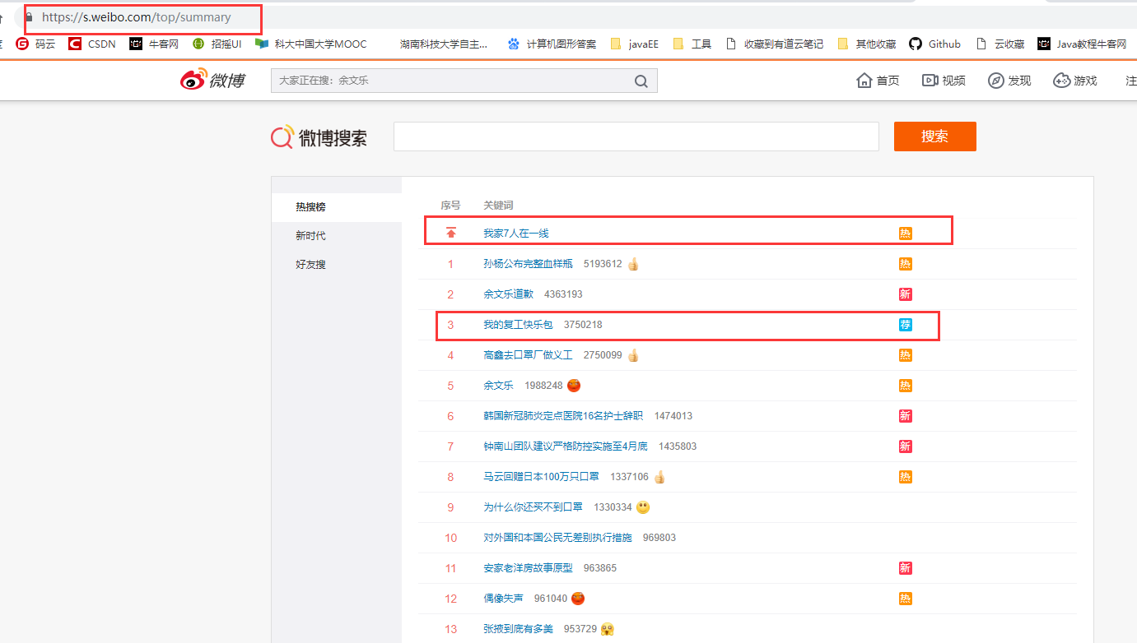Click shocked emoji beside 张掖到底有多美
This screenshot has height=643, width=1137.
coord(608,629)
